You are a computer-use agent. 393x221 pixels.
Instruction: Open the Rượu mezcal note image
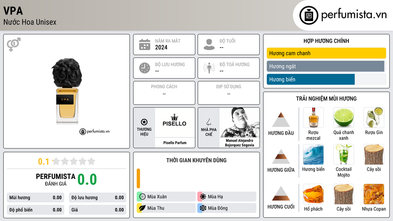(313, 117)
